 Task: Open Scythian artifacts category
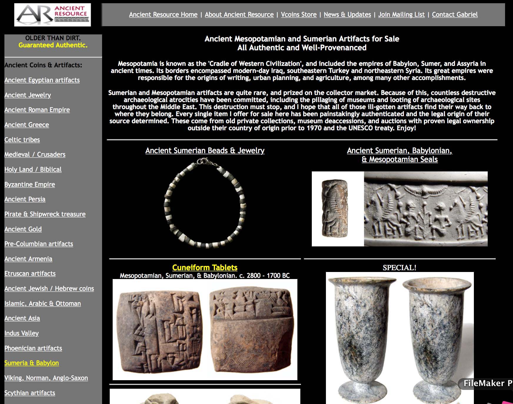click(x=30, y=393)
